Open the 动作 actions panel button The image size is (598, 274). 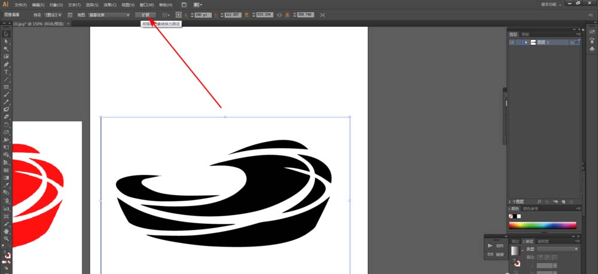coord(495,246)
